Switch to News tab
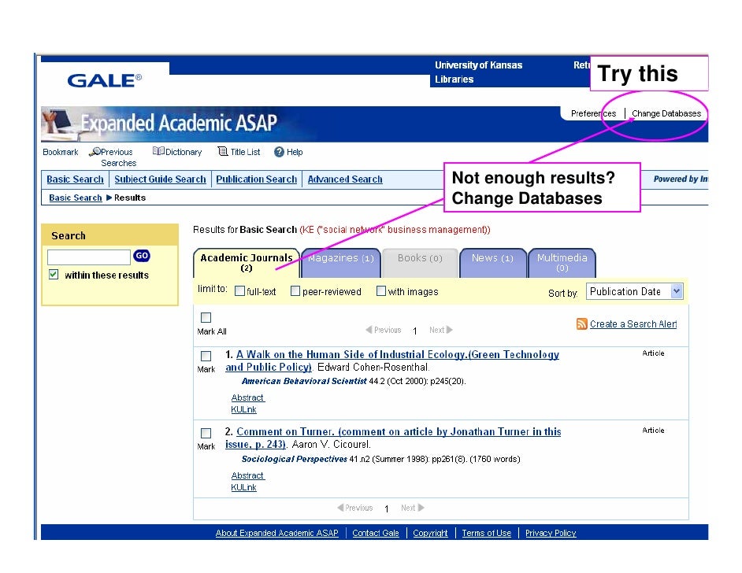 click(492, 262)
